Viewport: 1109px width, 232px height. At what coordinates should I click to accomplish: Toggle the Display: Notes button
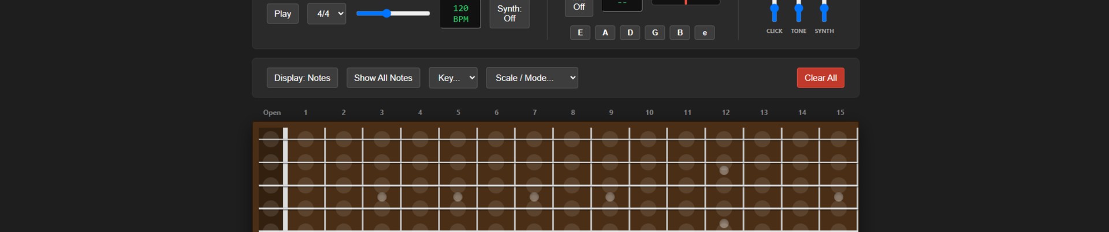point(302,78)
